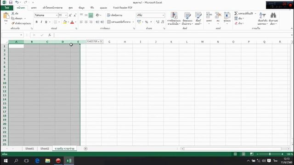
Task: Decrease indent in alignment group
Action: point(97,22)
